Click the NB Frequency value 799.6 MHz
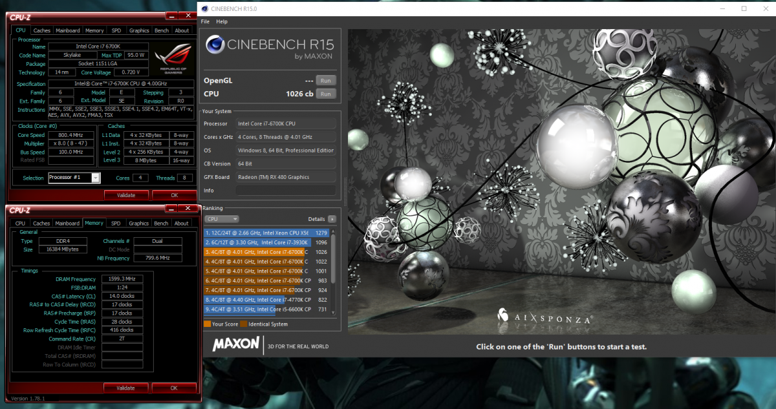Image resolution: width=776 pixels, height=409 pixels. pos(158,258)
